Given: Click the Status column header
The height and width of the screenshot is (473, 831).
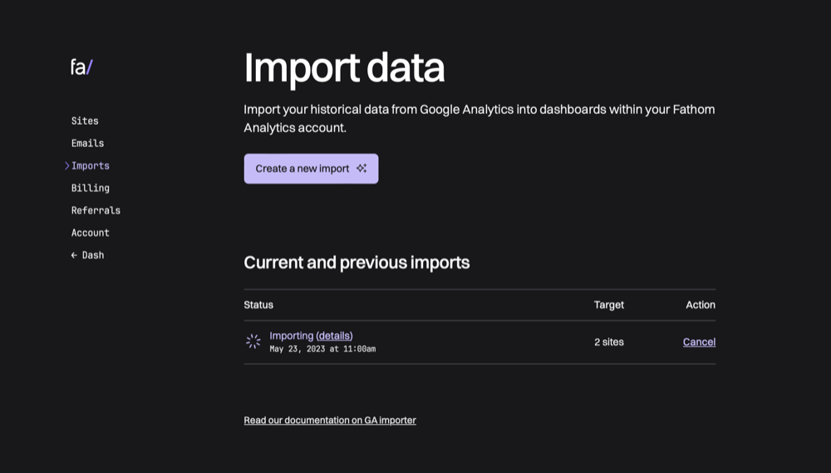Looking at the screenshot, I should click(258, 305).
